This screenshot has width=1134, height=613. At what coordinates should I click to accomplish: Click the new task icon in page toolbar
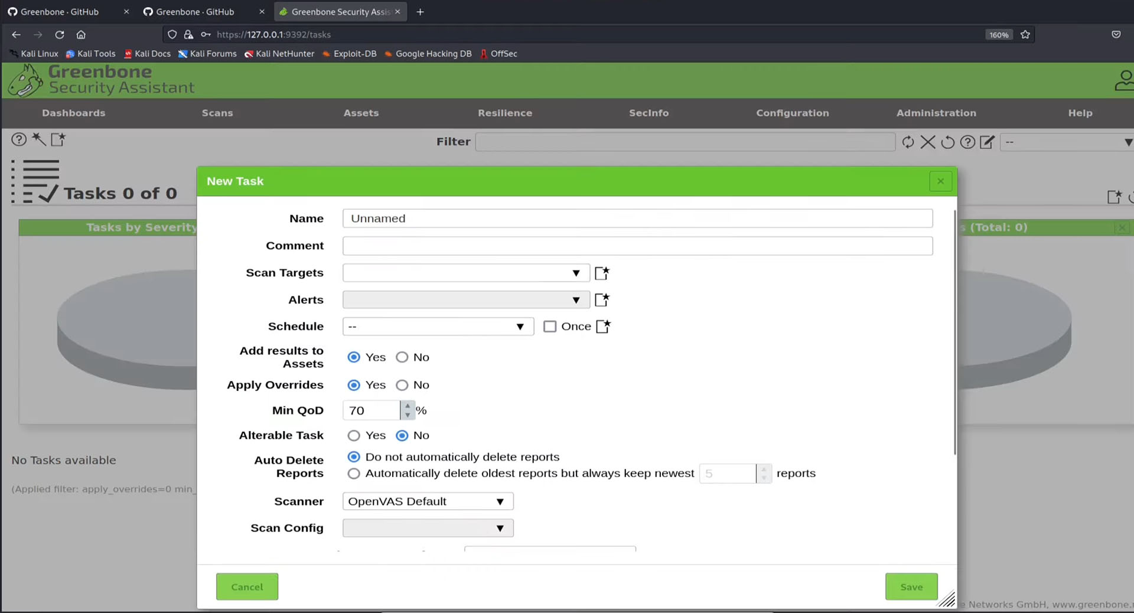58,139
